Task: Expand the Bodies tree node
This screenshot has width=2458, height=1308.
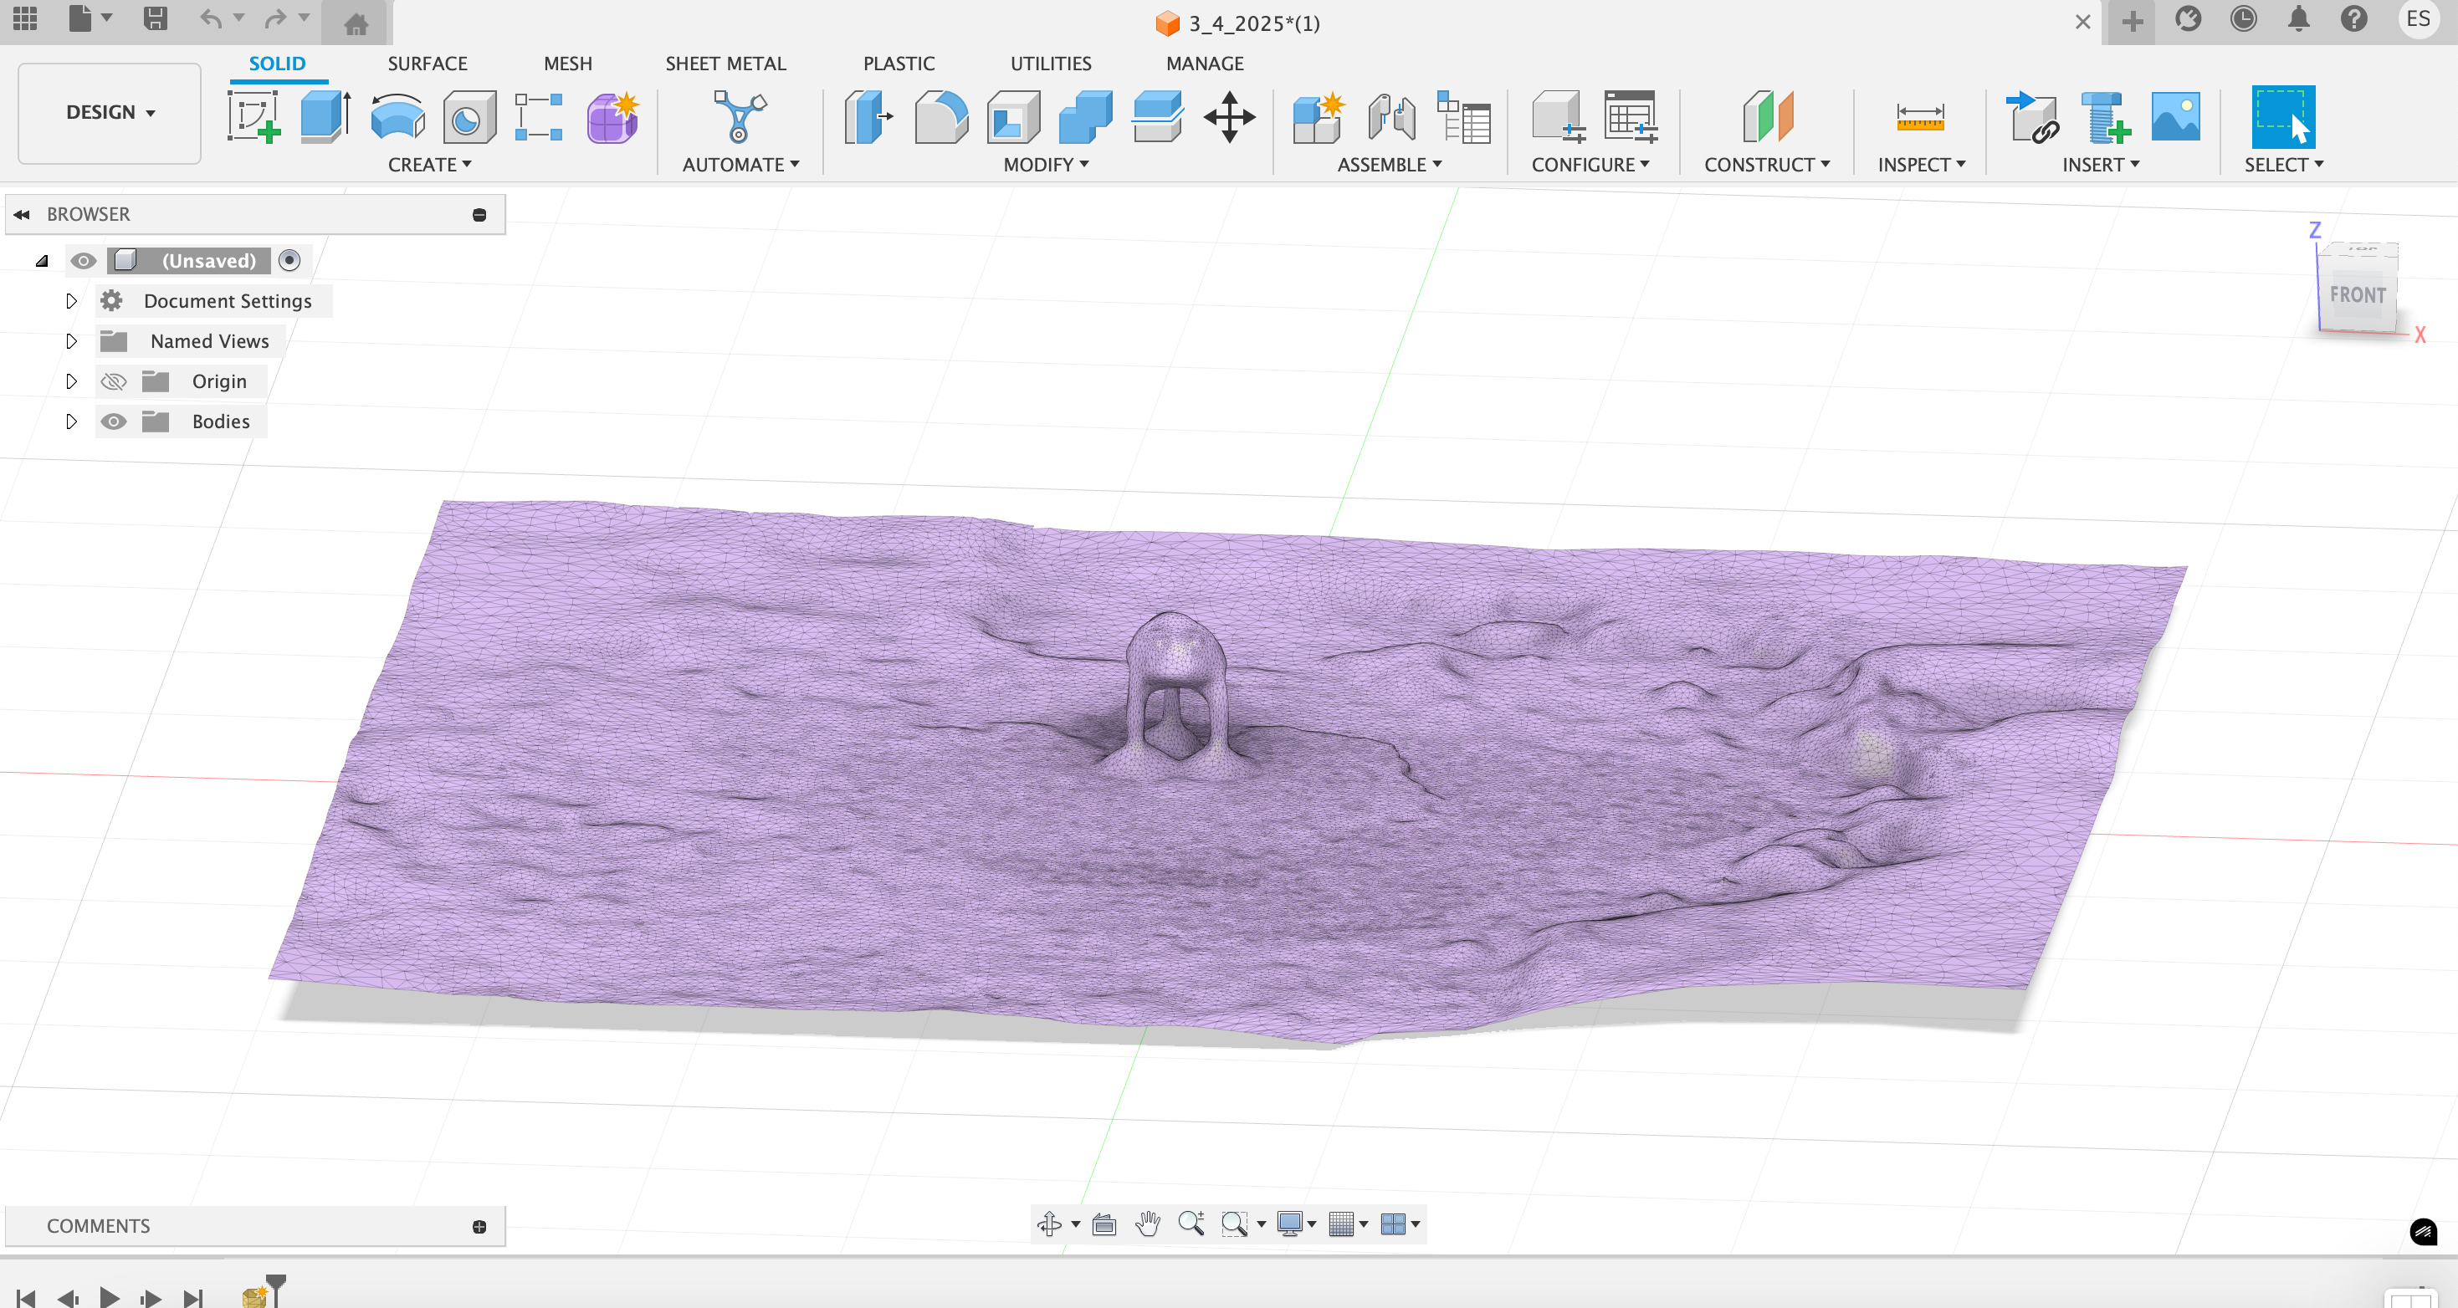Action: click(x=72, y=422)
